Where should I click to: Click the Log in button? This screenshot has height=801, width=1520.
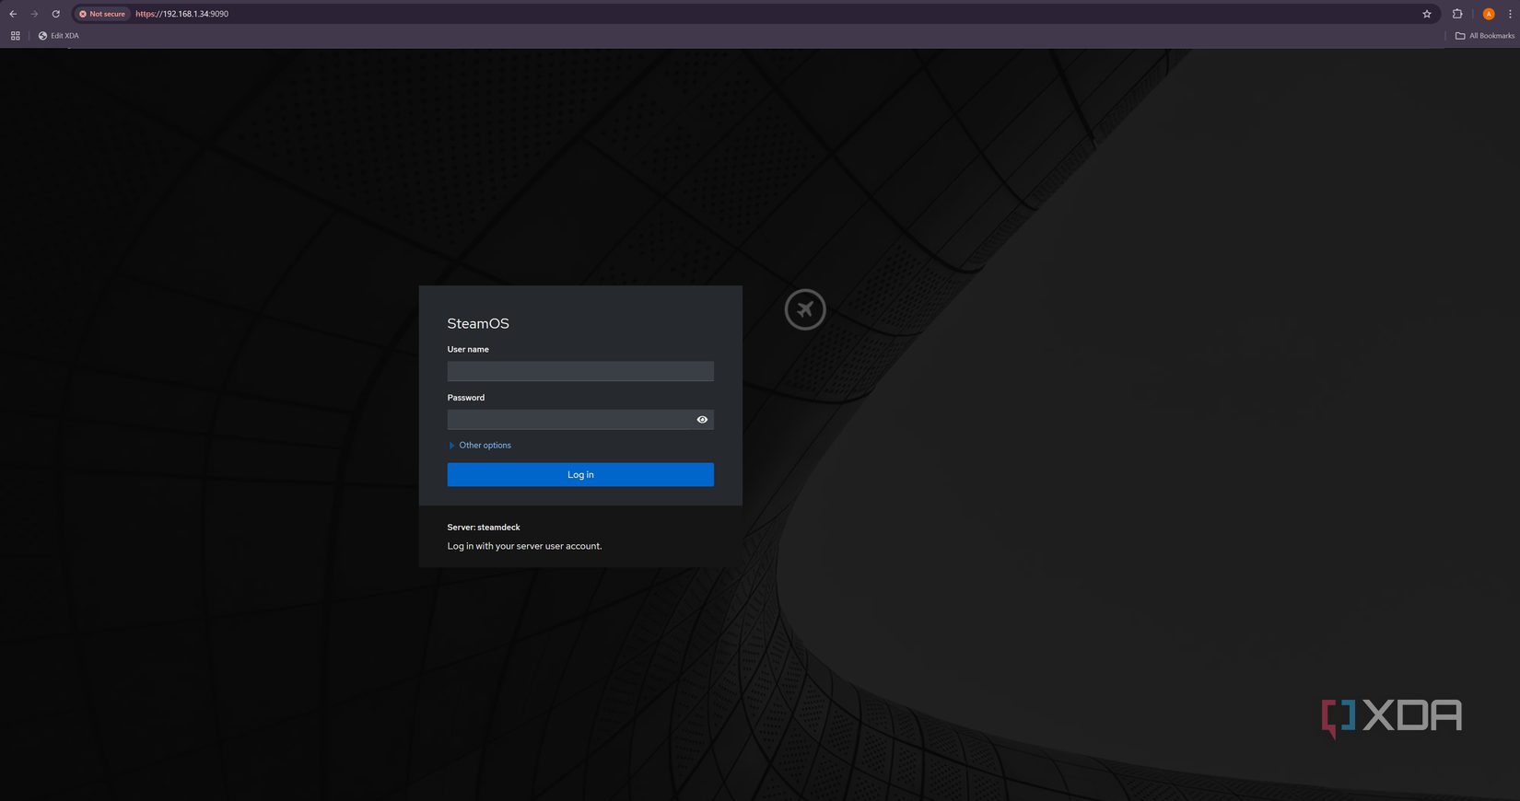(x=580, y=475)
